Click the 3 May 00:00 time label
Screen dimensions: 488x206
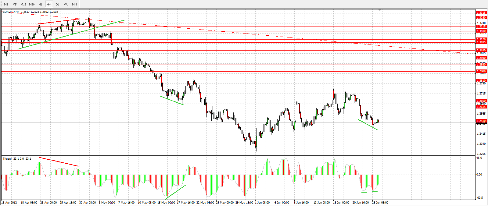click(x=107, y=202)
